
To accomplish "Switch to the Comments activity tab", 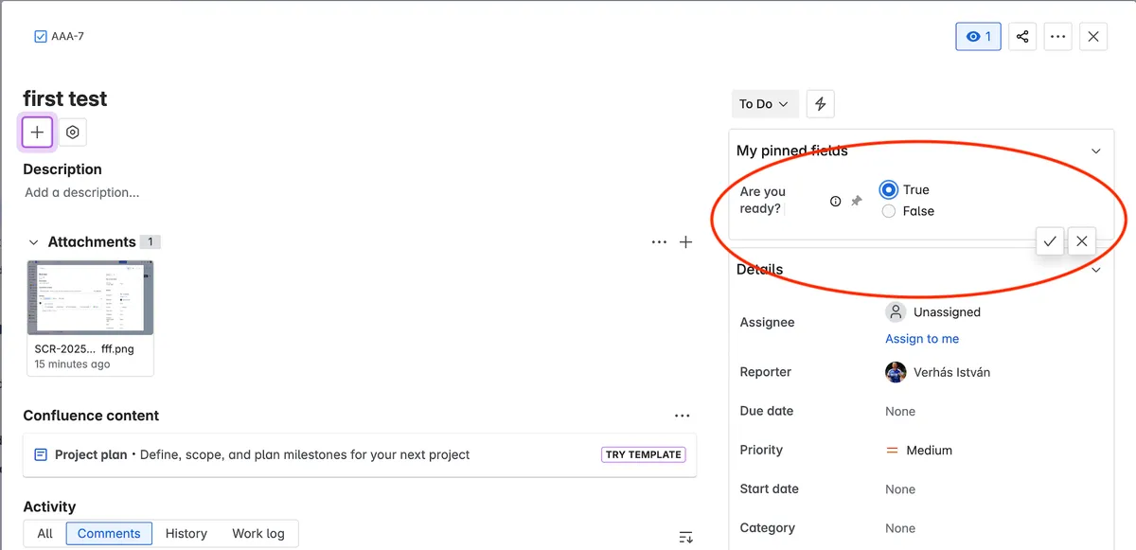I will [109, 534].
